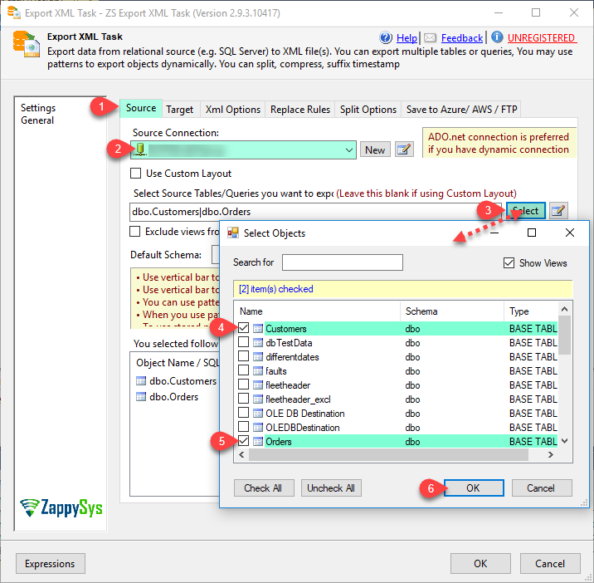Open the Feedback link
Viewport: 594px width, 583px height.
pyautogui.click(x=462, y=38)
